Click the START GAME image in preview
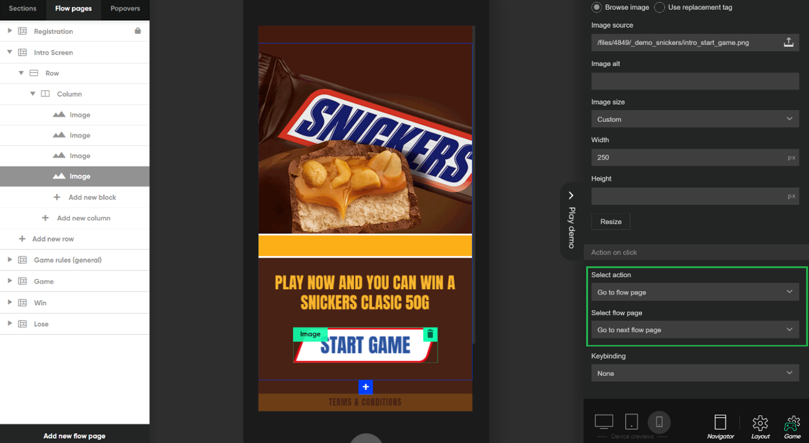This screenshot has width=809, height=443. (x=365, y=345)
